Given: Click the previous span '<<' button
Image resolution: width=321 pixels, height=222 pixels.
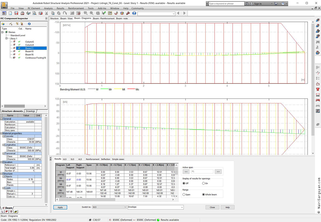Looking at the screenshot, I should click(186, 172).
